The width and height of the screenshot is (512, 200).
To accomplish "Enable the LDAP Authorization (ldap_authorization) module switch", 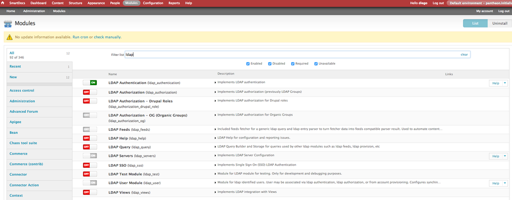I will 90,92.
